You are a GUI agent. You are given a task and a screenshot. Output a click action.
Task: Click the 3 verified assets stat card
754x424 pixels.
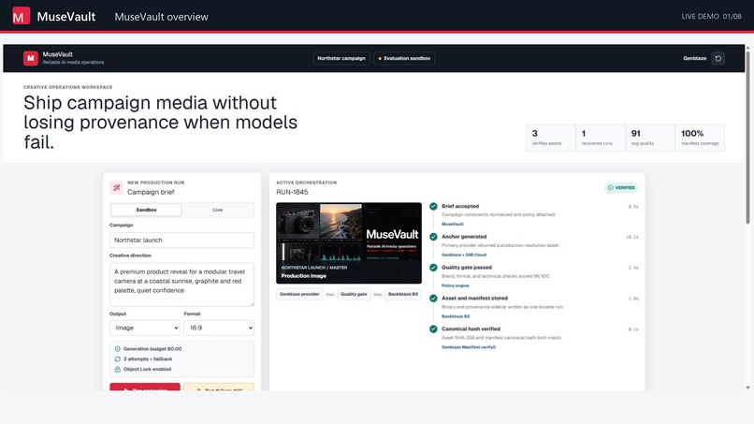[x=551, y=138]
